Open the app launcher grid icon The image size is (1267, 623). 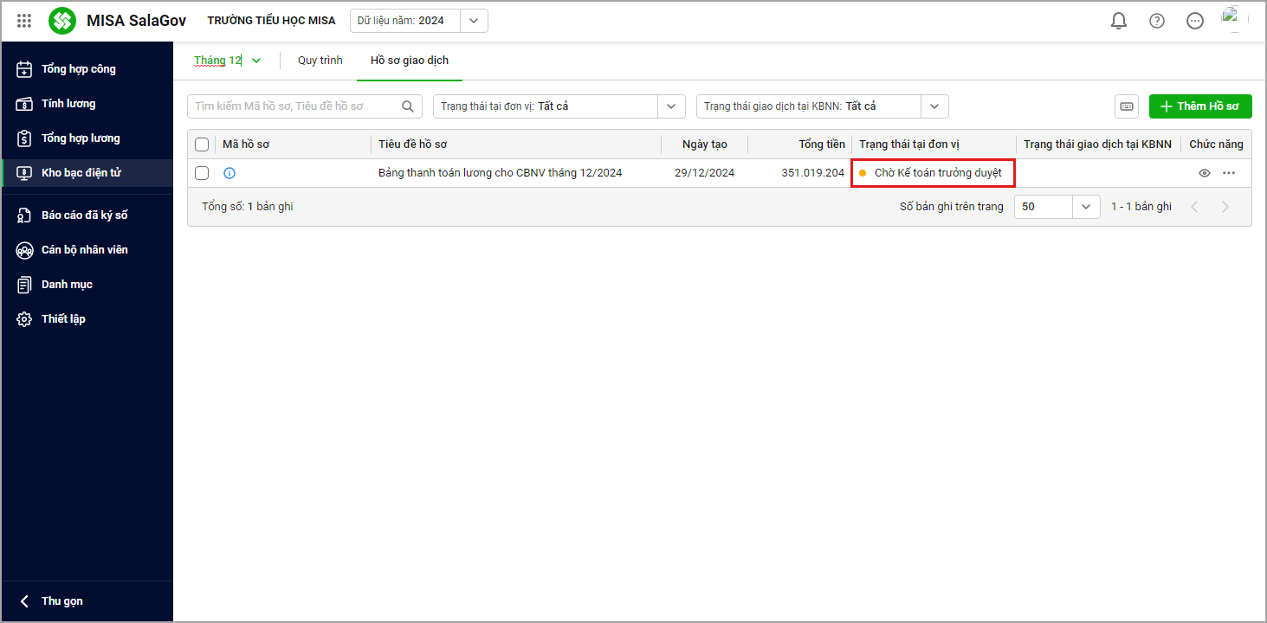coord(24,21)
